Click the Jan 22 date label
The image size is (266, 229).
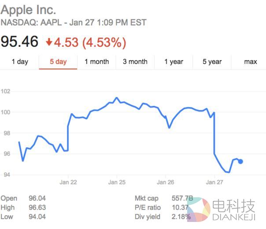click(69, 182)
